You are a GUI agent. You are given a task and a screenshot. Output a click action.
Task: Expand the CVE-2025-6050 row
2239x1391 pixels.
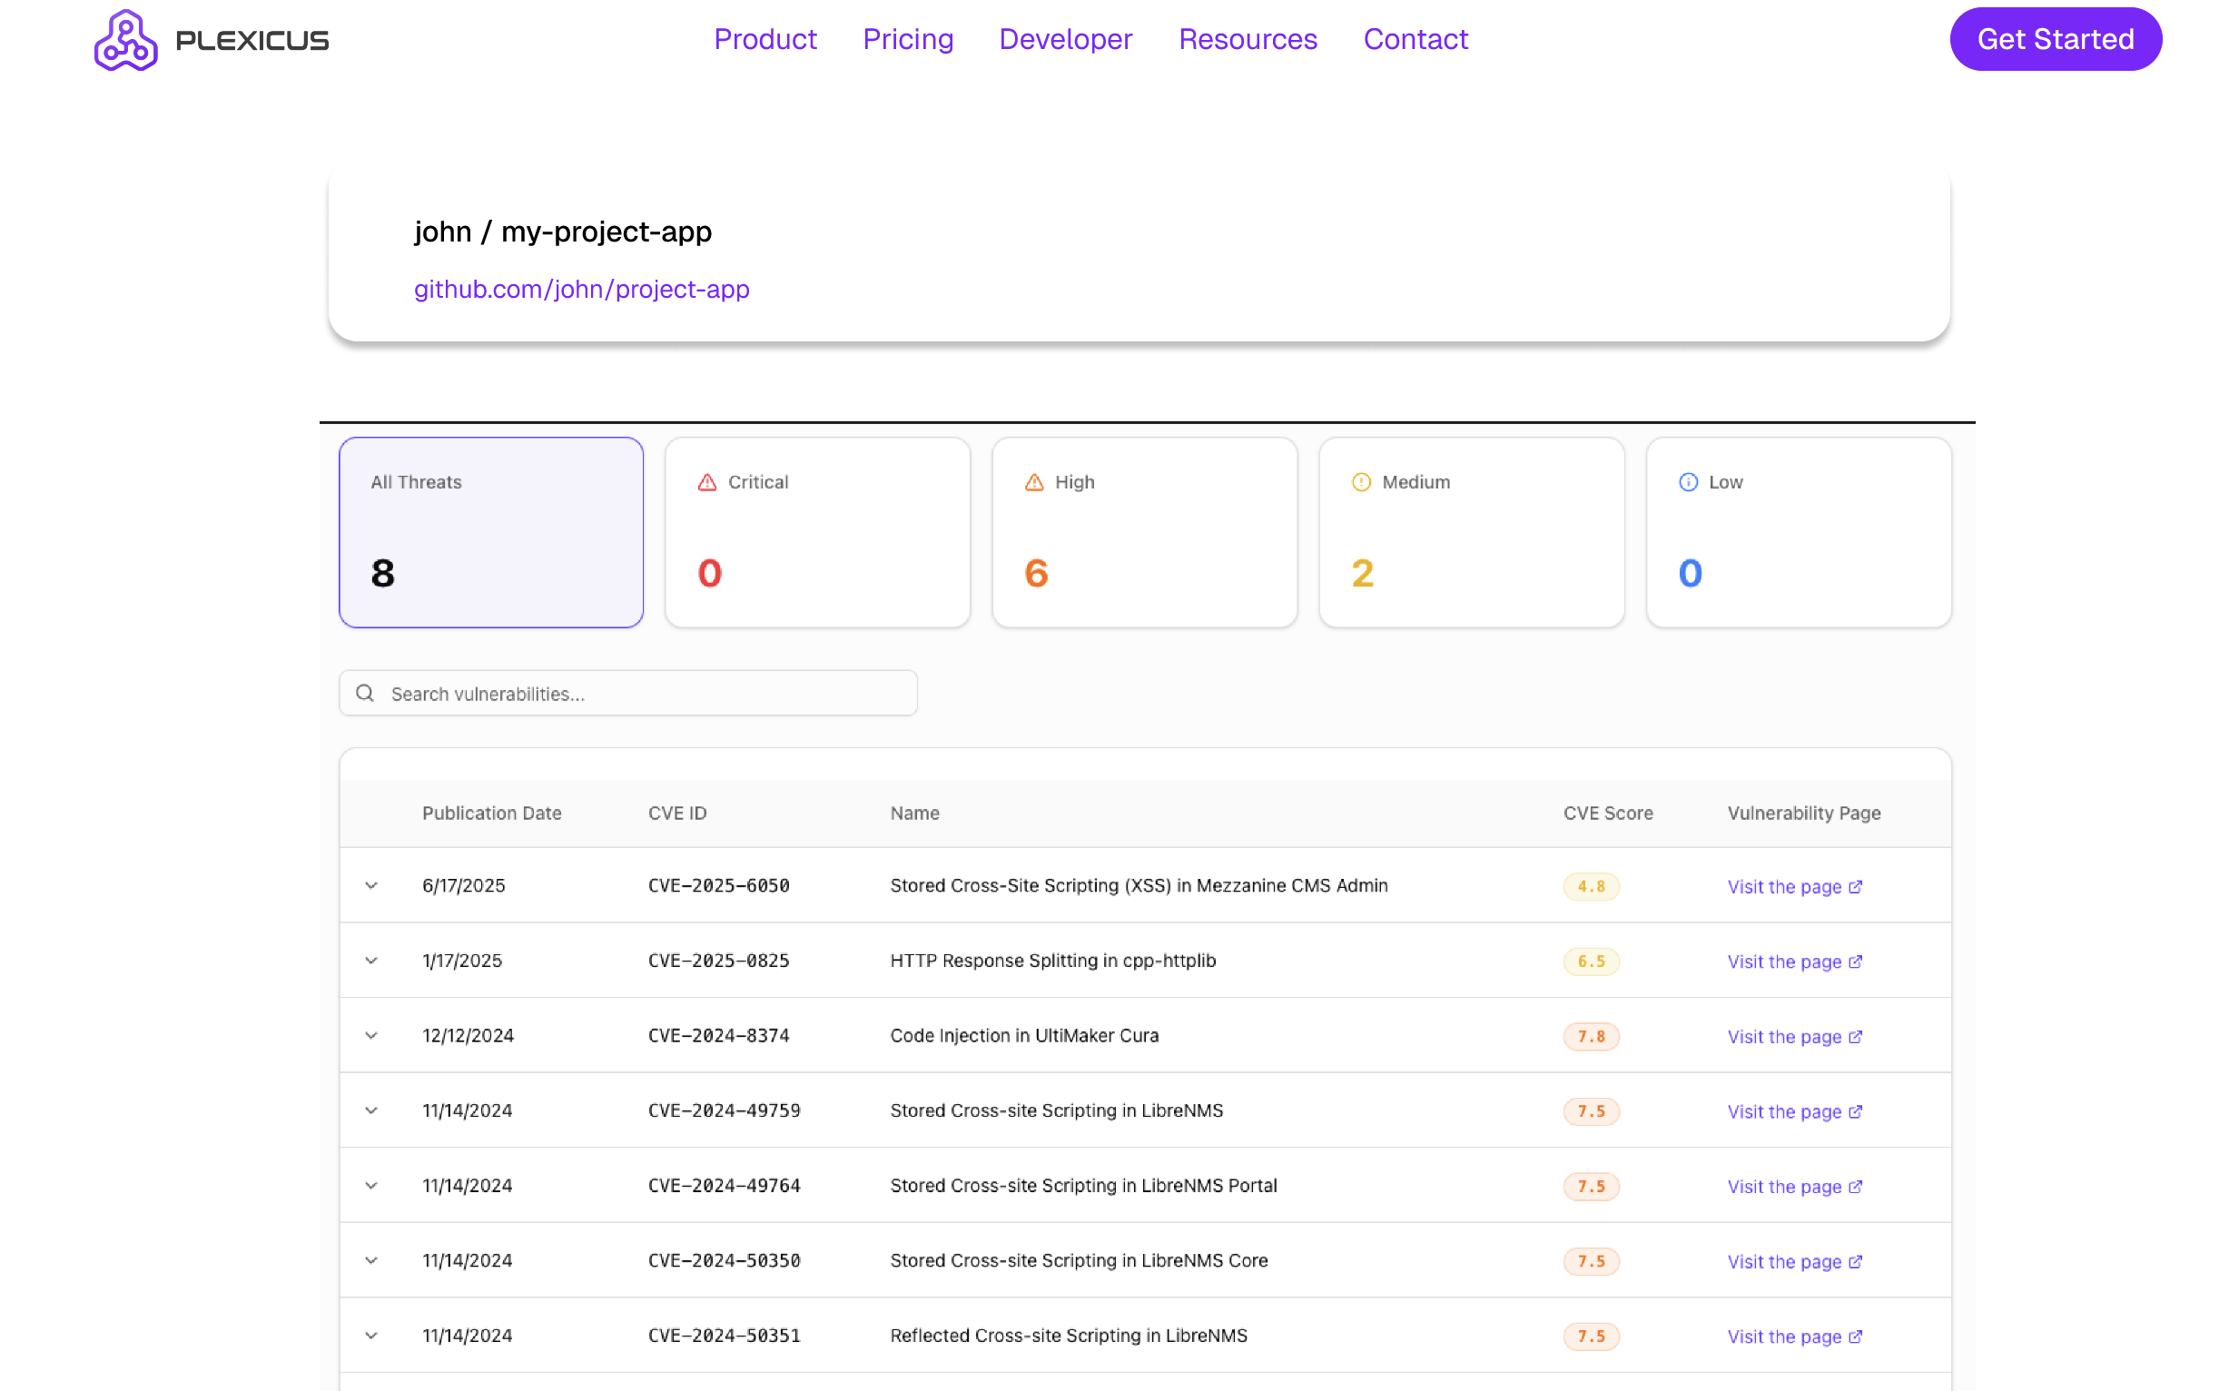tap(371, 885)
